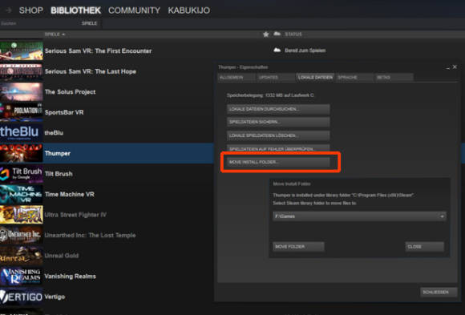Click the Unearthed Inc thumbnail

[x=22, y=235]
